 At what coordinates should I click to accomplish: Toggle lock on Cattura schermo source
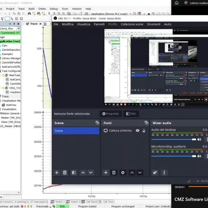tap(144, 130)
